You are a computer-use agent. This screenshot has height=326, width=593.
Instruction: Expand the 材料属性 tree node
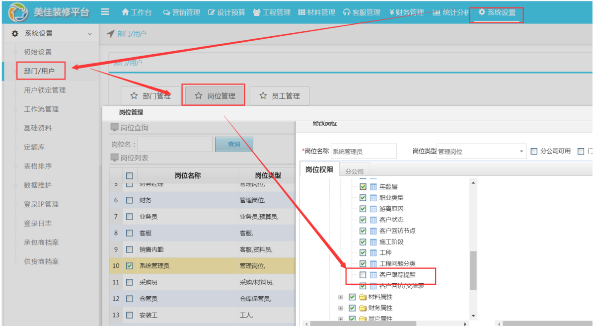point(341,297)
